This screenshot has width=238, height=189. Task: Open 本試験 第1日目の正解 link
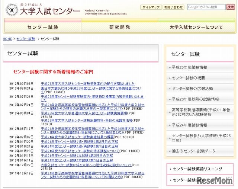point(77,160)
